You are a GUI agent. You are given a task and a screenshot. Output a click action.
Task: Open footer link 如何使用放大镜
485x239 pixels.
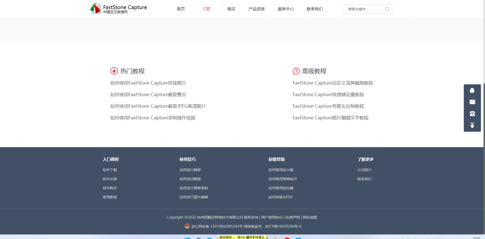click(x=281, y=170)
